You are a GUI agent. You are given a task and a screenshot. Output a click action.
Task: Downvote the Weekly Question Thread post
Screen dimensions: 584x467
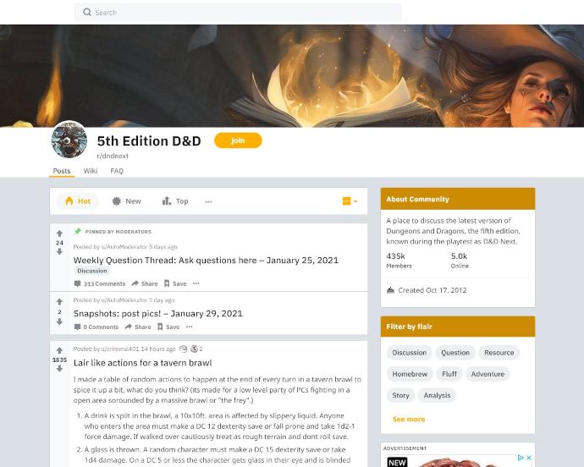click(x=59, y=252)
